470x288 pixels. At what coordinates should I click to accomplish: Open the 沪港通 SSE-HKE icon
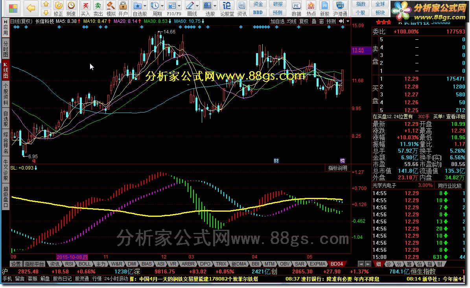click(x=340, y=6)
